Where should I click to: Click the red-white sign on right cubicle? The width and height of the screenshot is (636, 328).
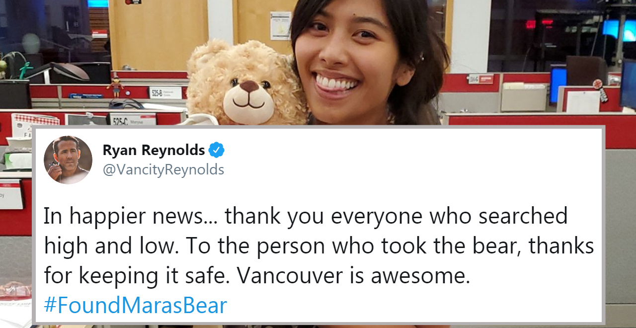(481, 79)
